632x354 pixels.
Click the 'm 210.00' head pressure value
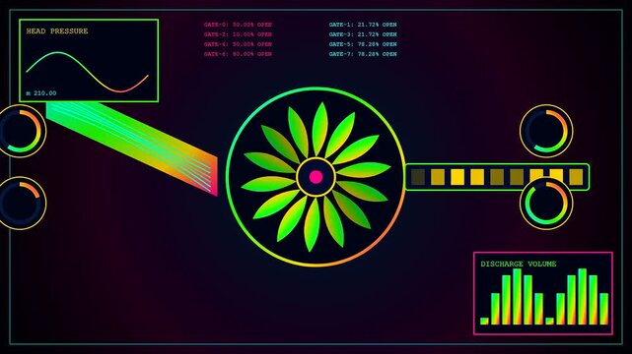click(41, 93)
